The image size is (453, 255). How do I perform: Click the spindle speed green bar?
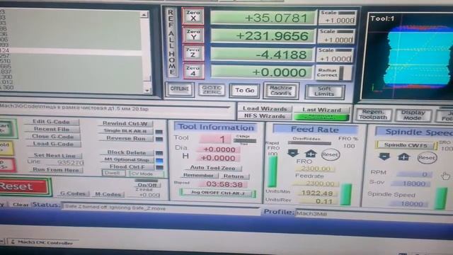point(441,198)
